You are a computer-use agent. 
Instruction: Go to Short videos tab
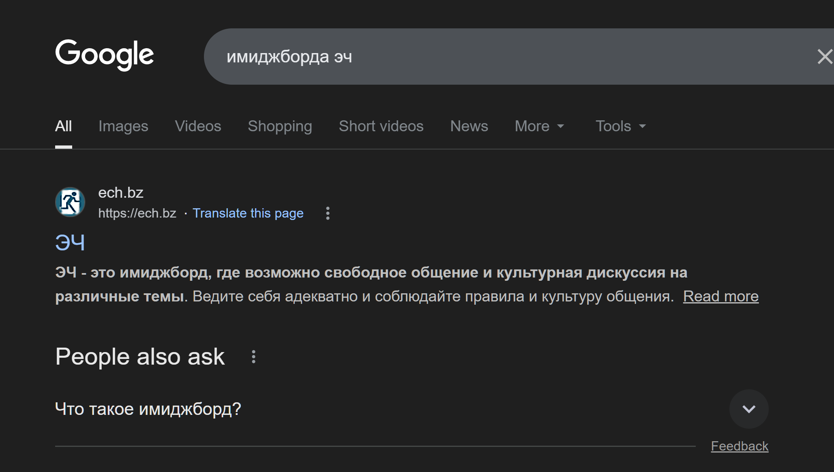click(x=381, y=126)
